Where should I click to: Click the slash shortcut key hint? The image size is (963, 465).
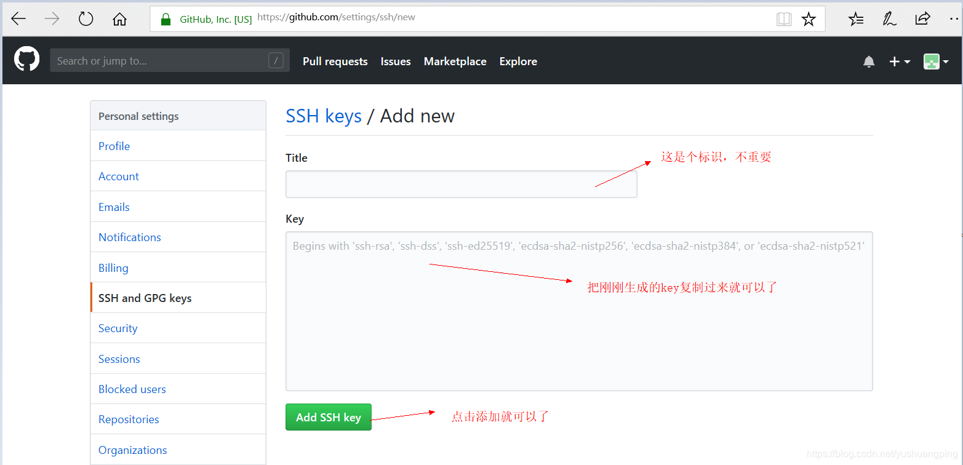coord(276,60)
